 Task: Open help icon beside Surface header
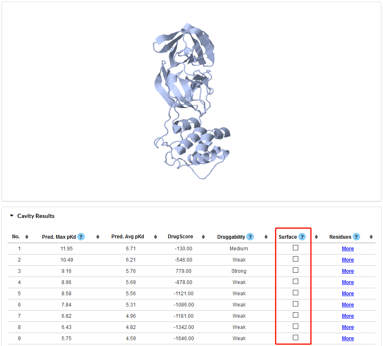[x=302, y=237]
